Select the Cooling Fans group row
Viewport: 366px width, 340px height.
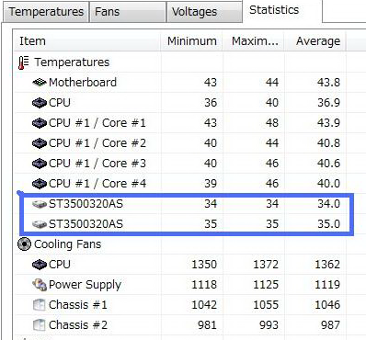pyautogui.click(x=67, y=244)
